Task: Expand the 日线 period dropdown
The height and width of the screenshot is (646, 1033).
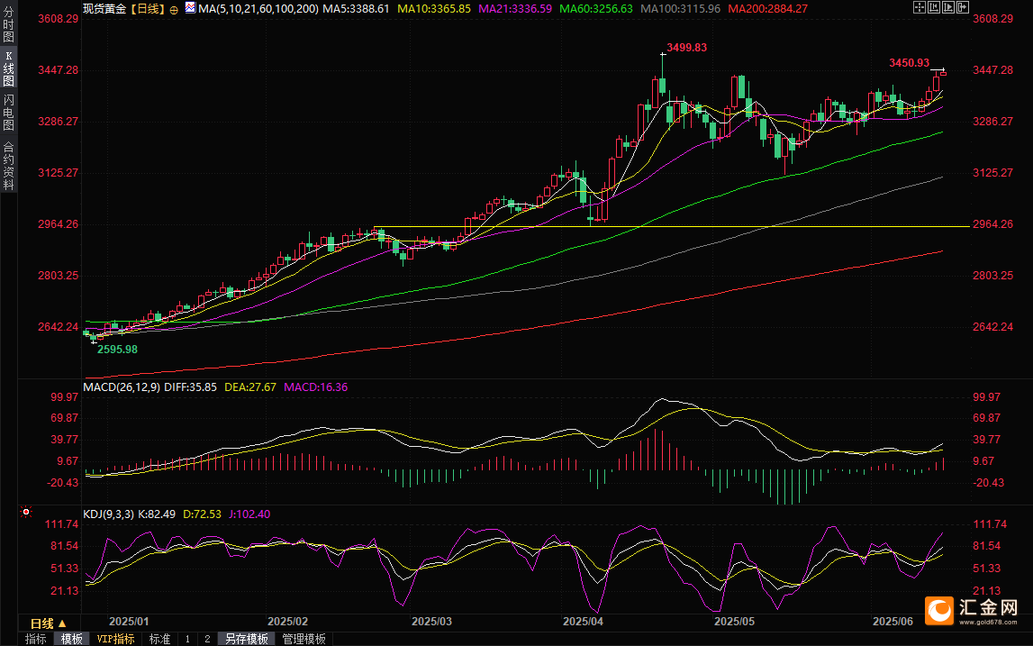Action: click(x=48, y=623)
